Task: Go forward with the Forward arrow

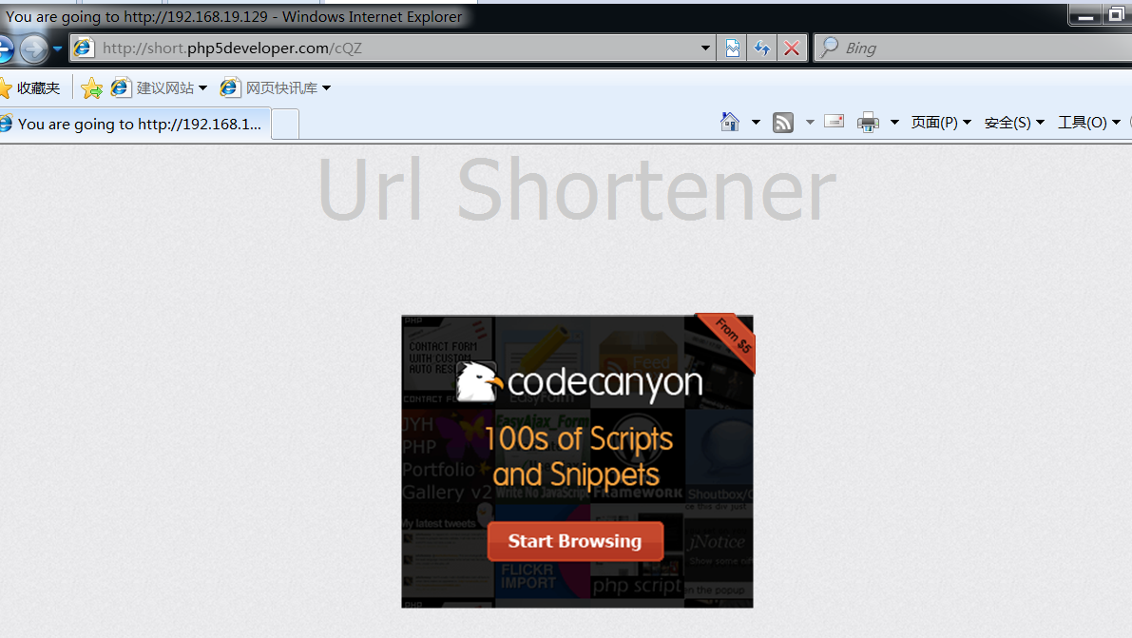Action: pos(33,49)
